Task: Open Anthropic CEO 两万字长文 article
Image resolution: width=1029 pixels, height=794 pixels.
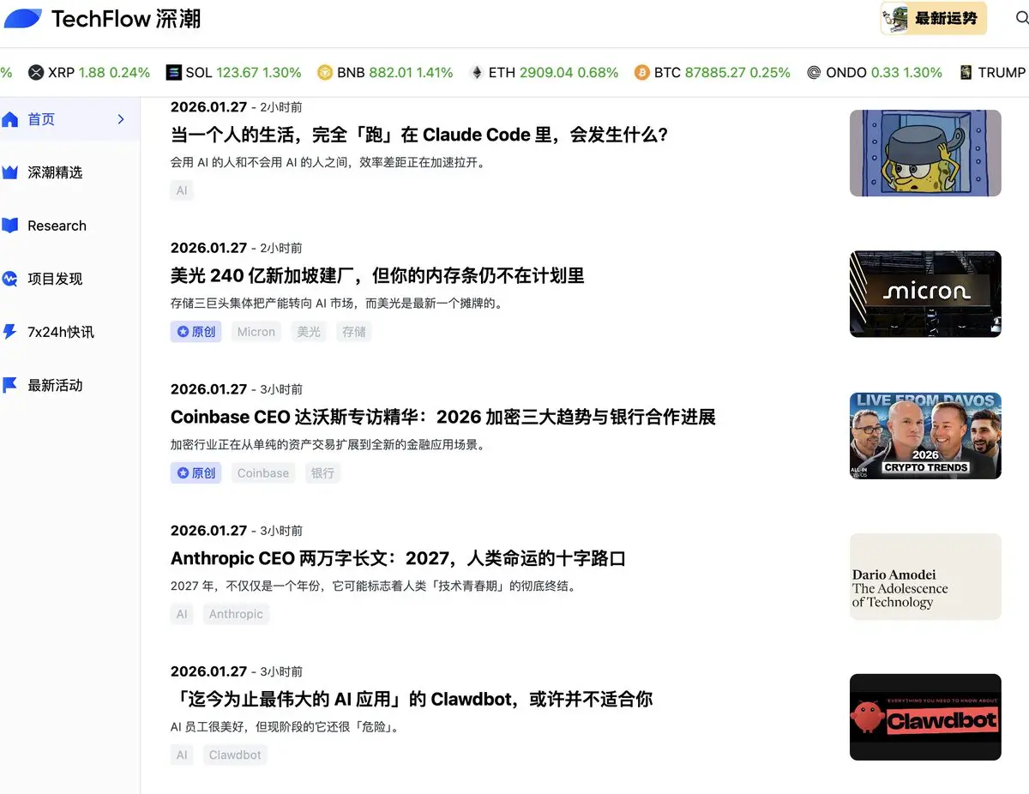Action: click(x=398, y=558)
